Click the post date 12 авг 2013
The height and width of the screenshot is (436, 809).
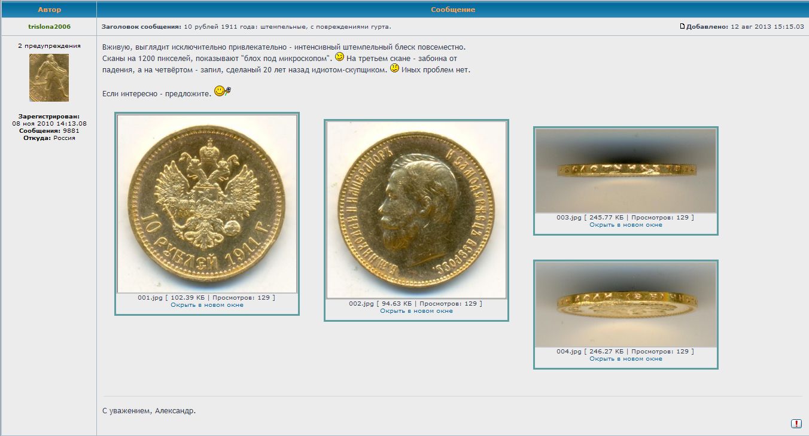coord(767,26)
